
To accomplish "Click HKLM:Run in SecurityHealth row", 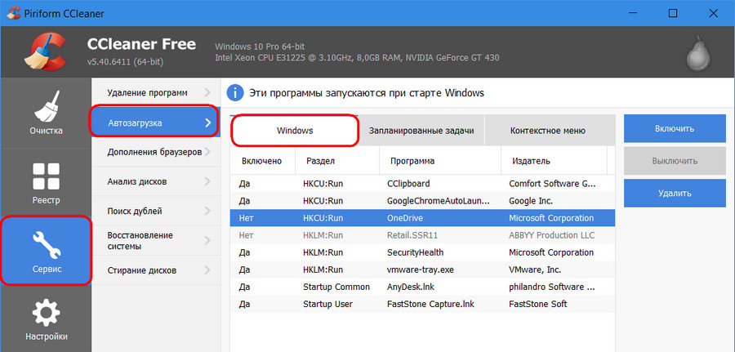I will [323, 252].
